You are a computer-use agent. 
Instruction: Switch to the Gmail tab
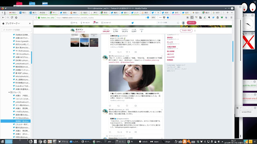(13, 12)
